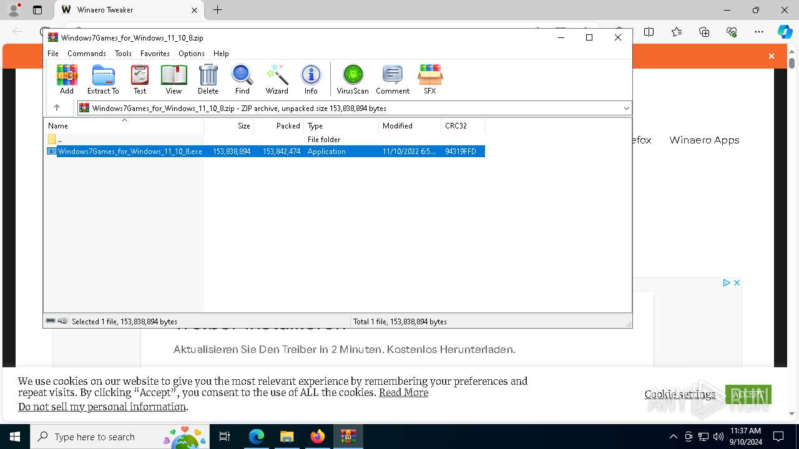Sort by the Packed column header
799x449 pixels.
pyautogui.click(x=279, y=126)
